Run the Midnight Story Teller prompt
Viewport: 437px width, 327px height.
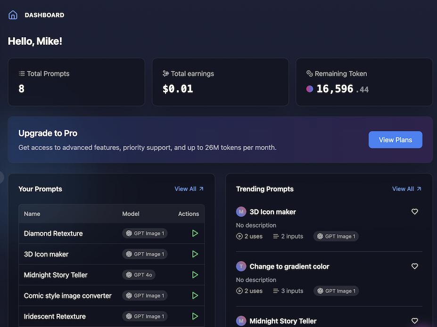pyautogui.click(x=195, y=275)
